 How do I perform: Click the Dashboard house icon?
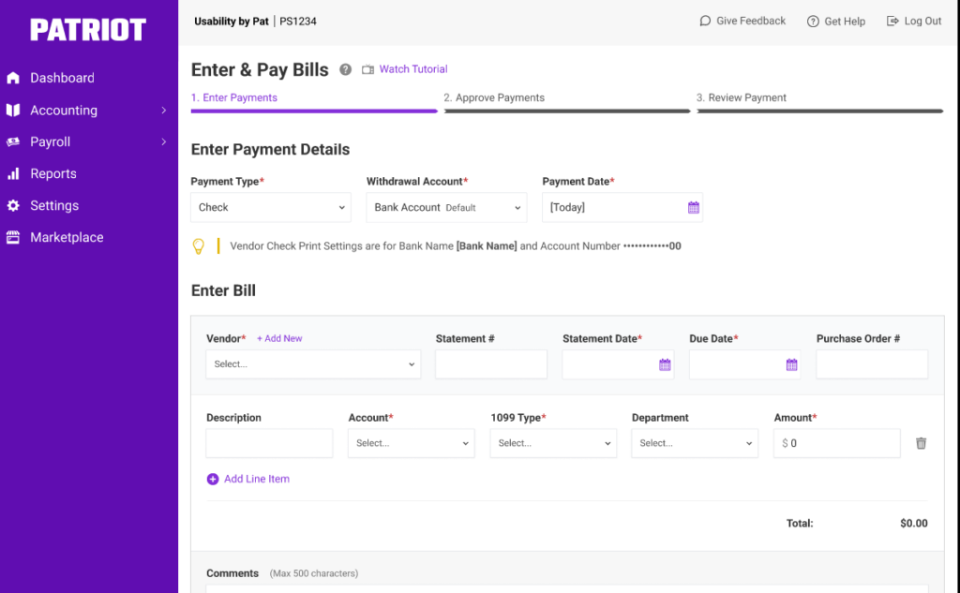point(13,78)
